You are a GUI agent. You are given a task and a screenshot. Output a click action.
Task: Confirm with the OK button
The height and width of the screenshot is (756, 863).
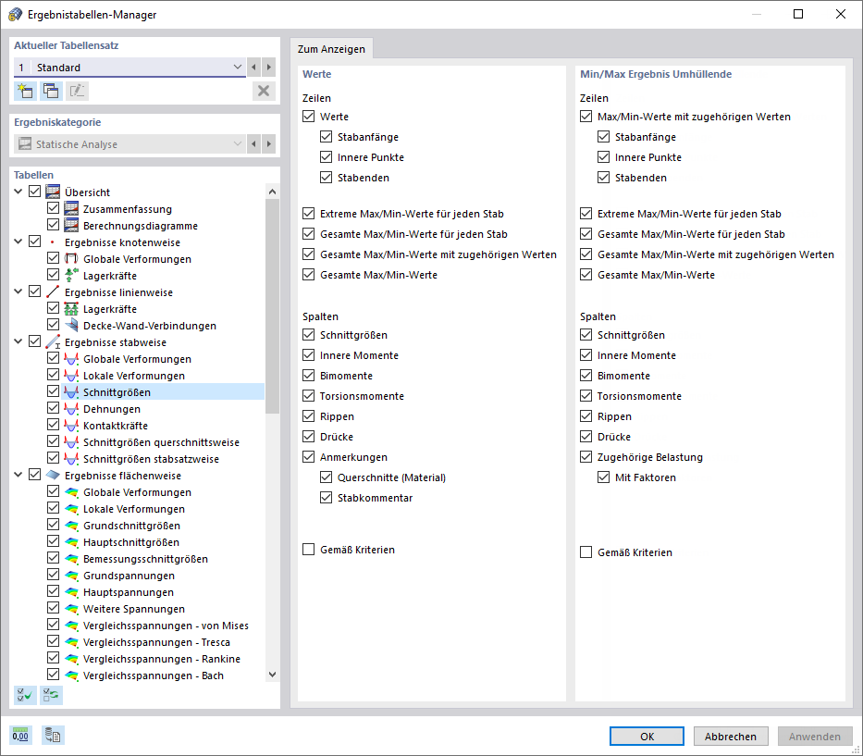pos(647,737)
